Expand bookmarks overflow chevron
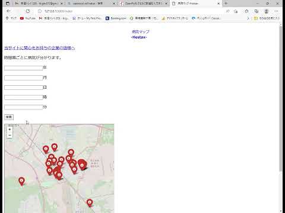285x213 pixels. [248, 18]
